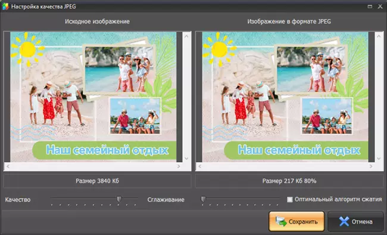Click the Исходное изображение preview picture
Viewport: 387px width, 235px height.
point(93,97)
